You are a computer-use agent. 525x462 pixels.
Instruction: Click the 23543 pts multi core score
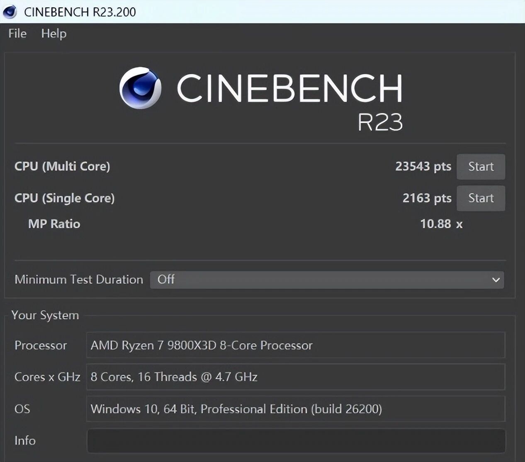point(423,166)
